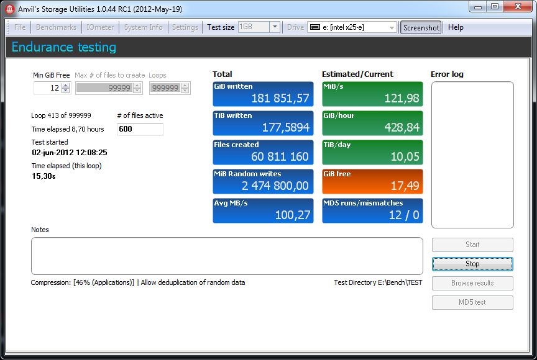Decrease Min GiB Free value
Viewport: 537px width, 360px height.
[x=66, y=91]
